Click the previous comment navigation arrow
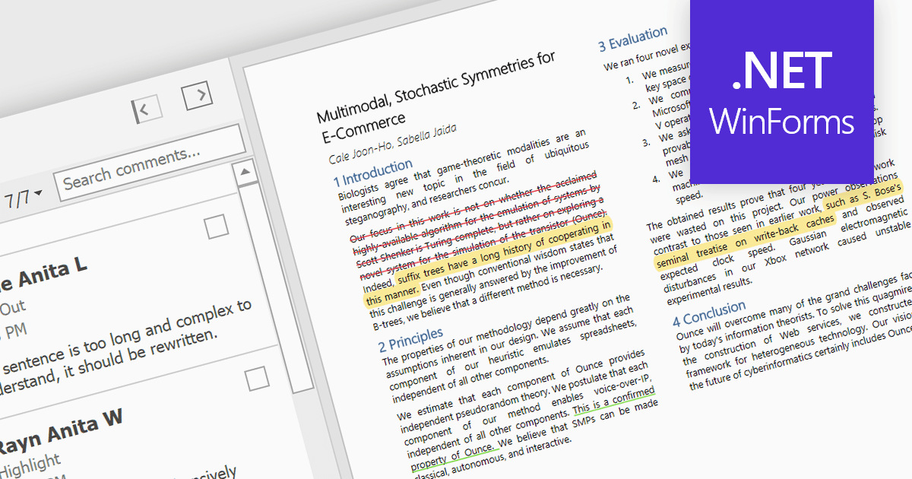This screenshot has height=479, width=912. pyautogui.click(x=147, y=108)
